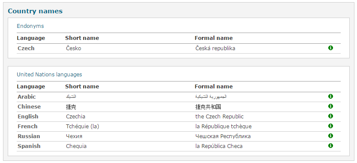This screenshot has height=163, width=357.
Task: Click the Spanish short name Chequia
Action: (x=76, y=146)
